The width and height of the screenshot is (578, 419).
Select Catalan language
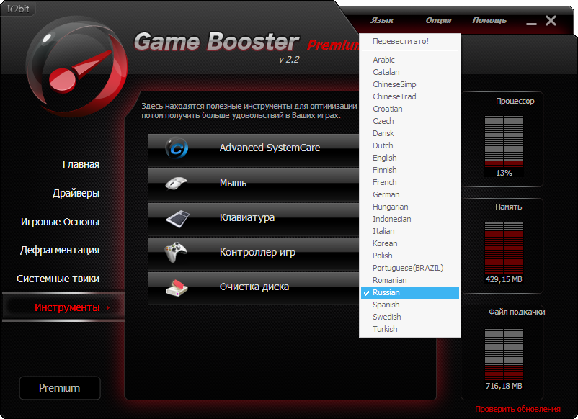click(x=410, y=72)
